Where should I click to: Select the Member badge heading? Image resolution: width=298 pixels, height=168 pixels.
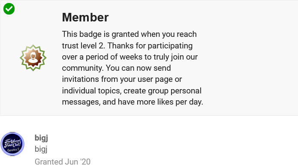tap(85, 17)
